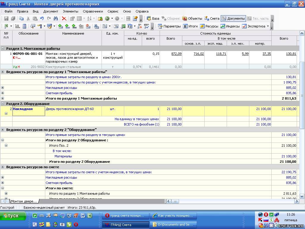Click the Windows Пуск start button
Screen dimensions: 305x229
tap(13, 216)
